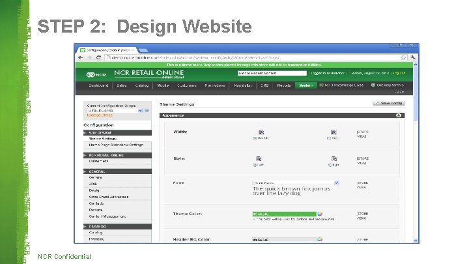Open Home Page Slideshow Settings
Screen dimensions: 469x264
116,145
